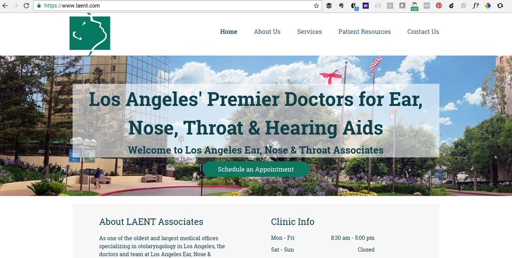512x258 pixels.
Task: Open the About Us menu item
Action: click(x=267, y=31)
